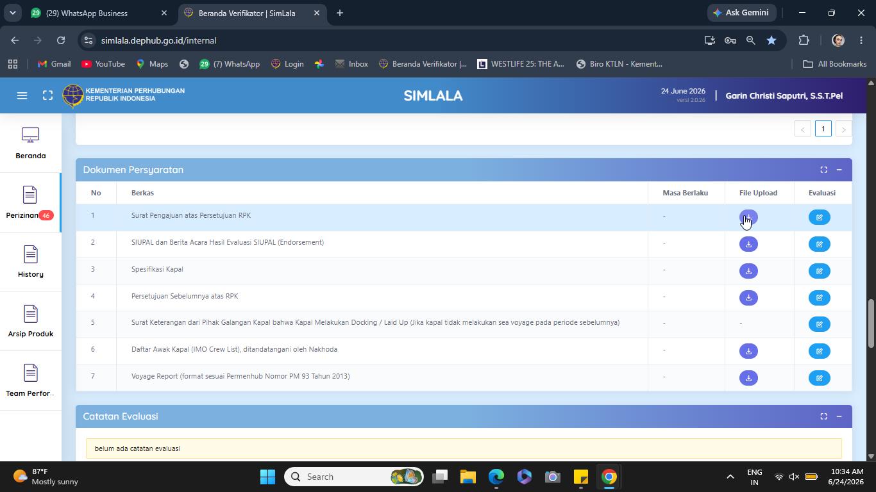Image resolution: width=876 pixels, height=492 pixels.
Task: Open Biro KTLN bookmark
Action: point(619,64)
